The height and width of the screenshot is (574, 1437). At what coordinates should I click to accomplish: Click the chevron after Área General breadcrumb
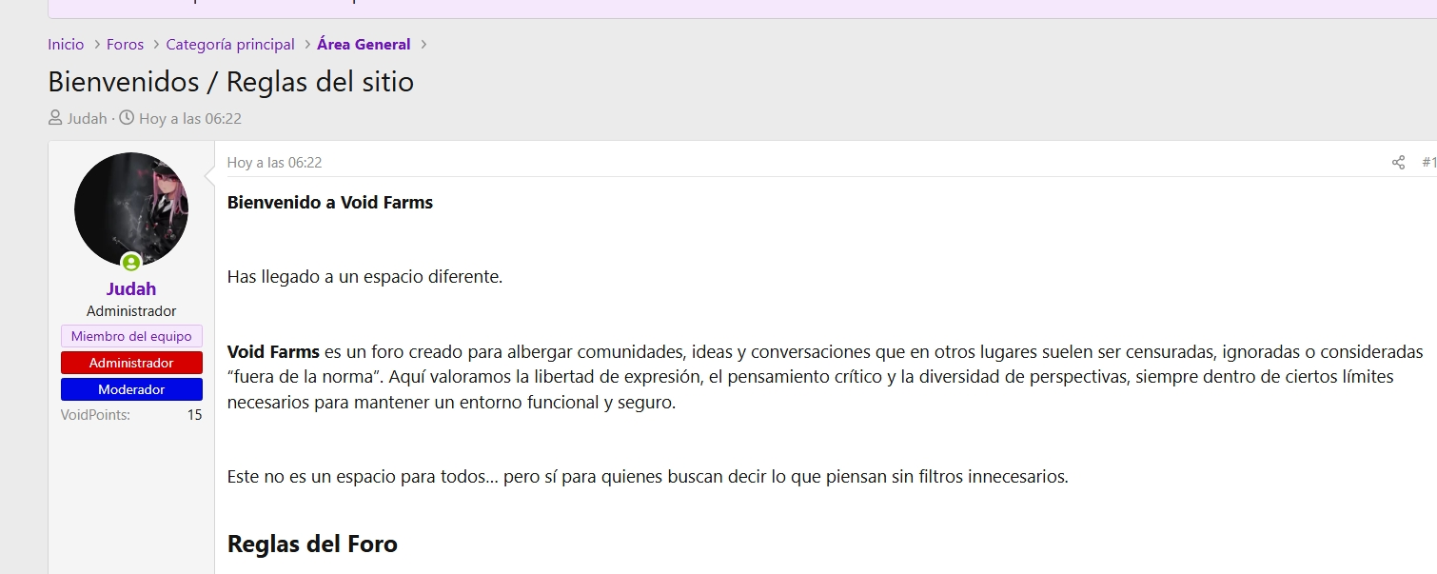[x=423, y=45]
